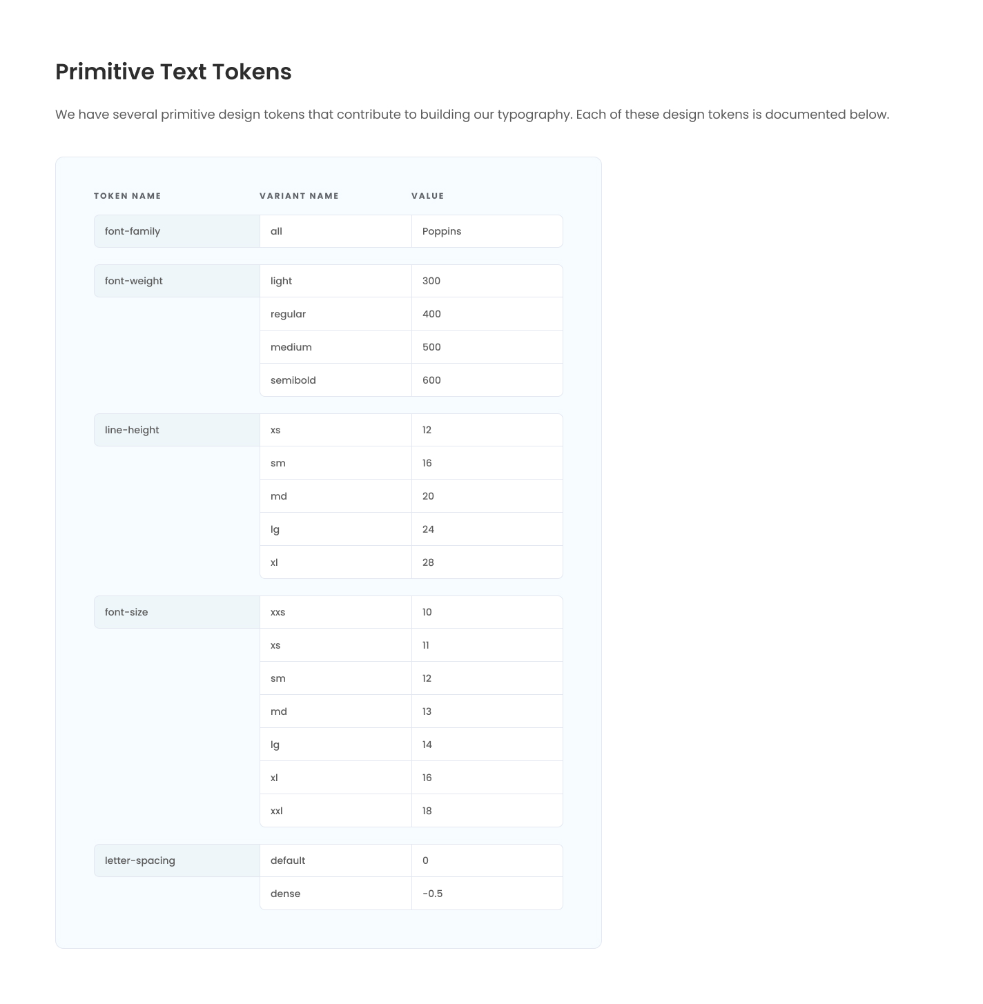Click the font-weight token name cell
Image resolution: width=983 pixels, height=1004 pixels.
tap(177, 281)
